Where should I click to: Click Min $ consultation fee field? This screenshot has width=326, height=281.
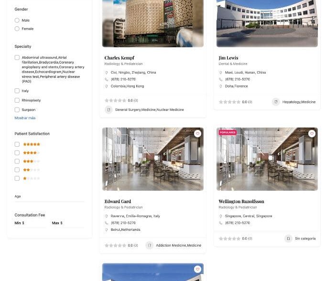[30, 223]
